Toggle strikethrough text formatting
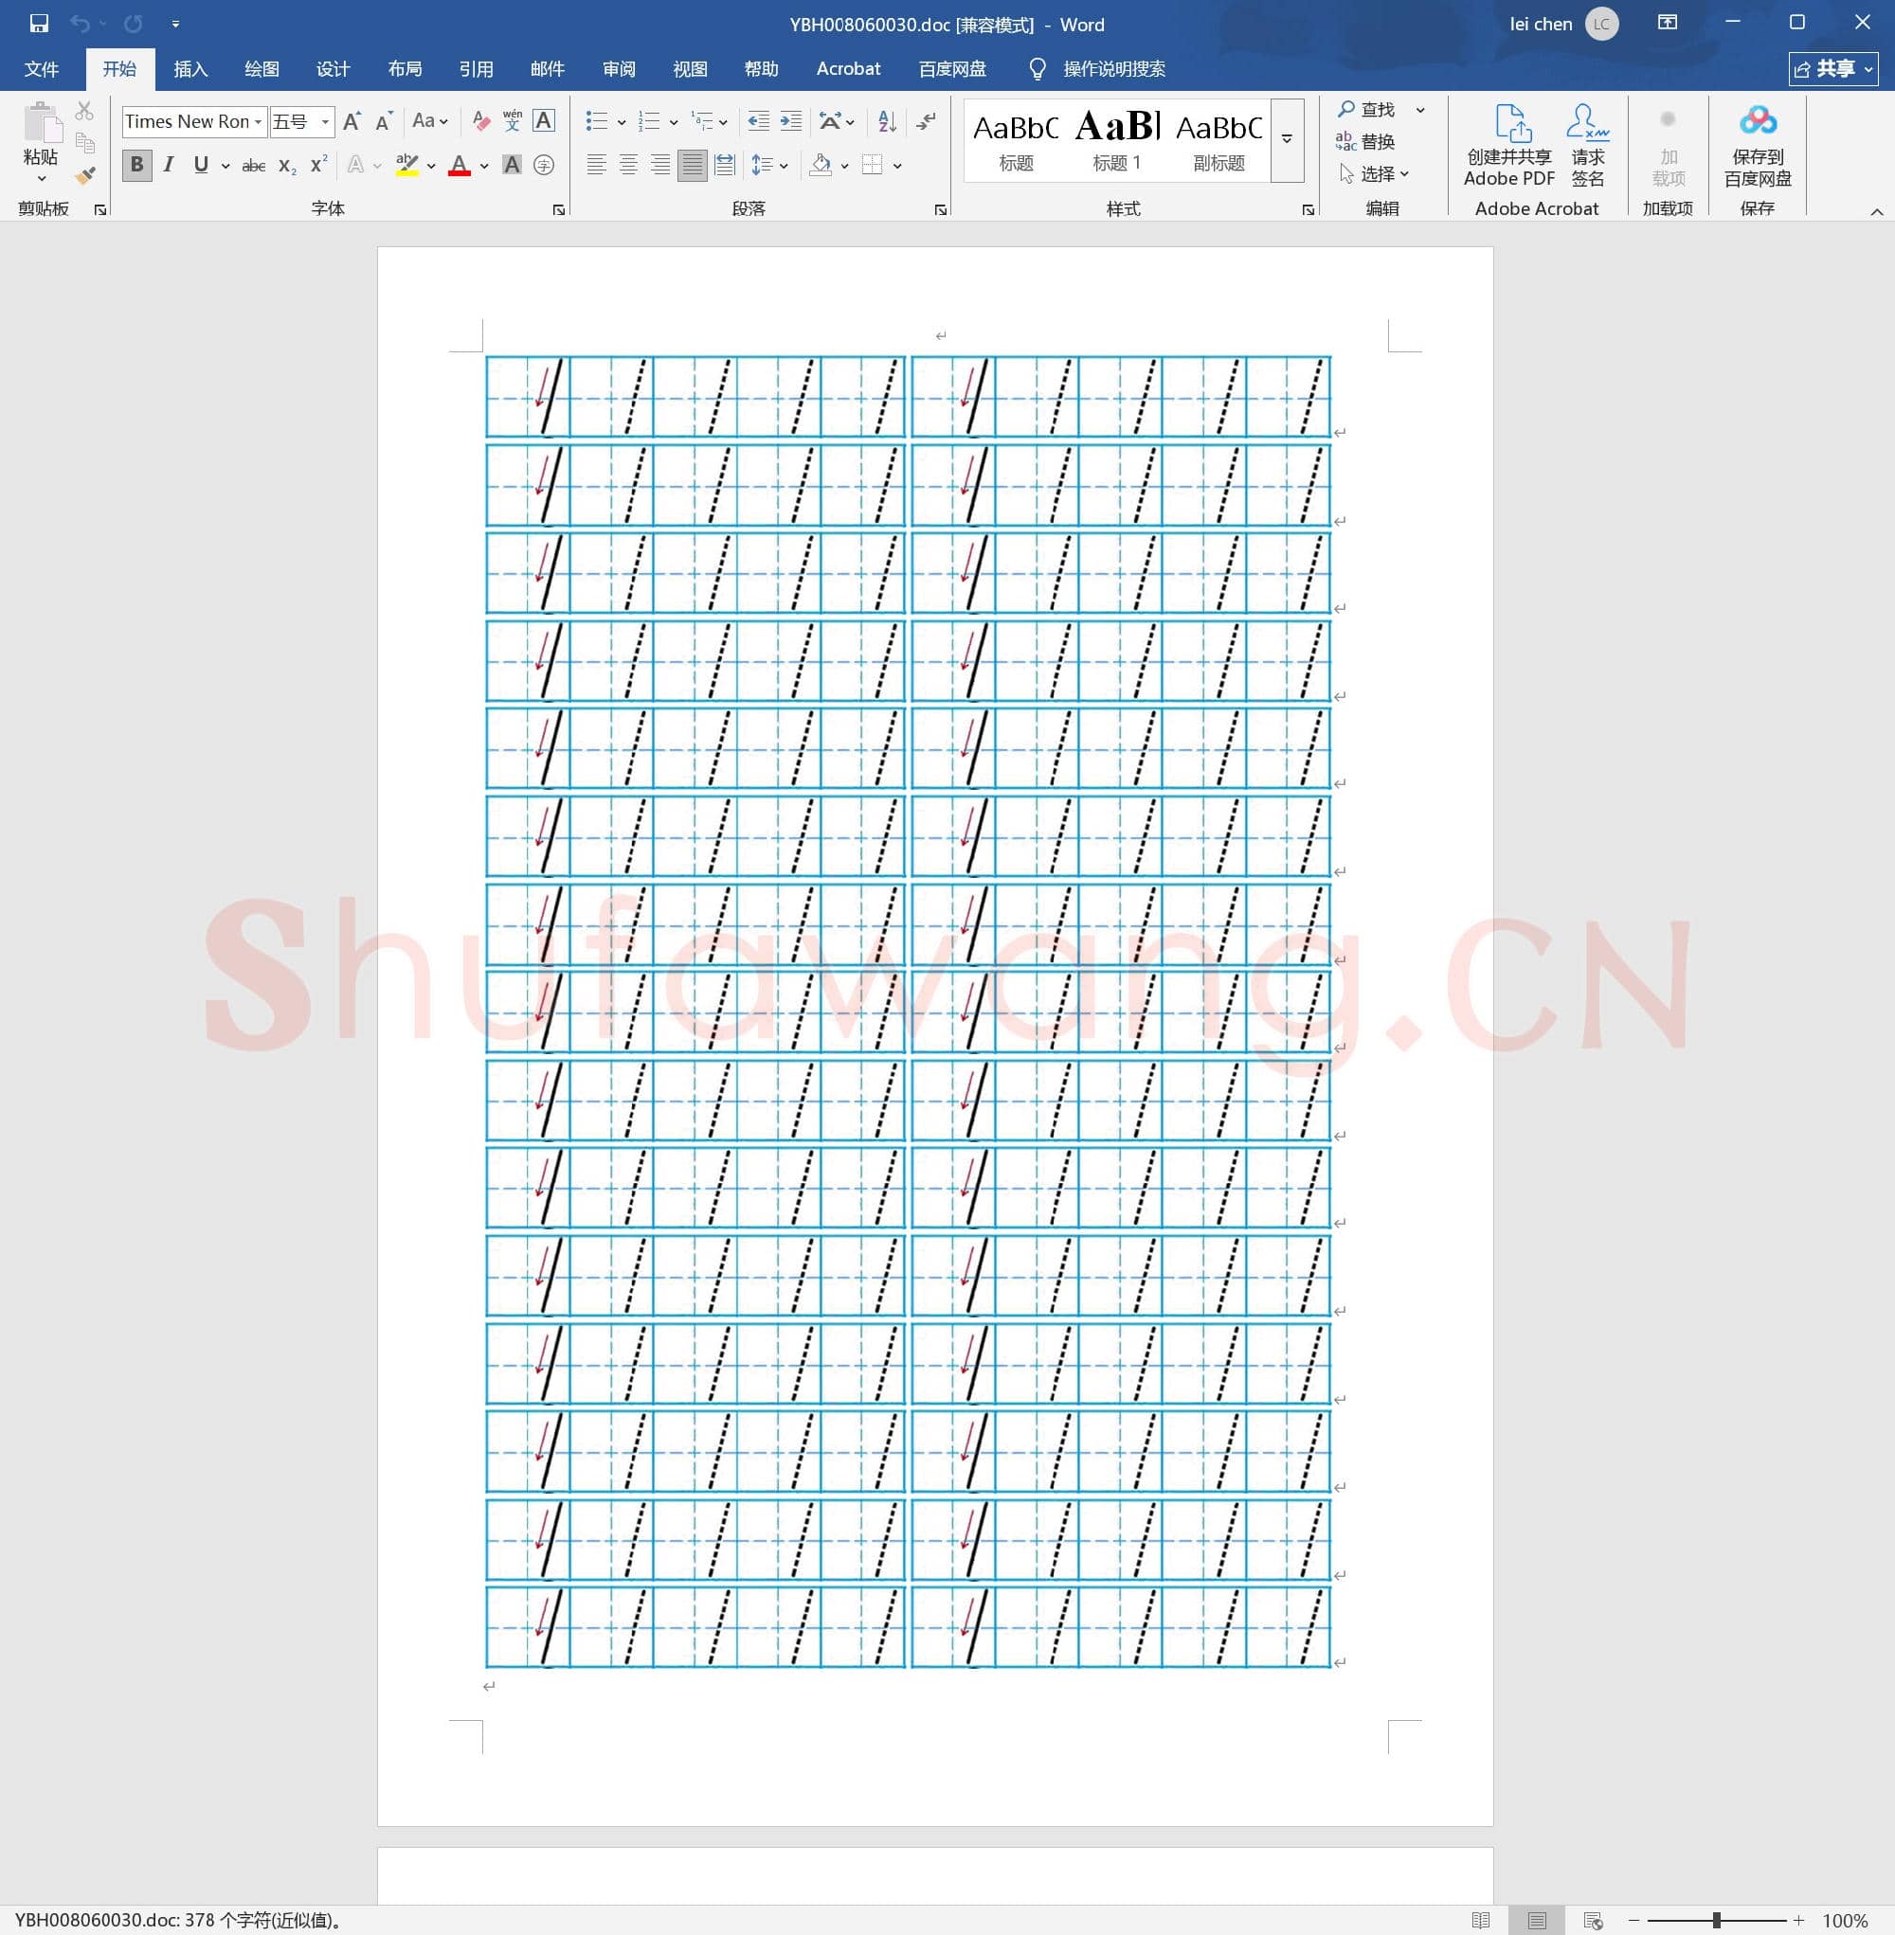Viewport: 1895px width, 1935px height. [x=254, y=165]
